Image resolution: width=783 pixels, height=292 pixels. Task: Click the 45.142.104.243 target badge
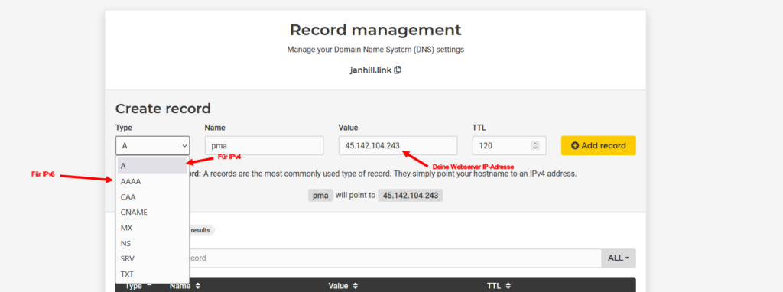coord(411,196)
